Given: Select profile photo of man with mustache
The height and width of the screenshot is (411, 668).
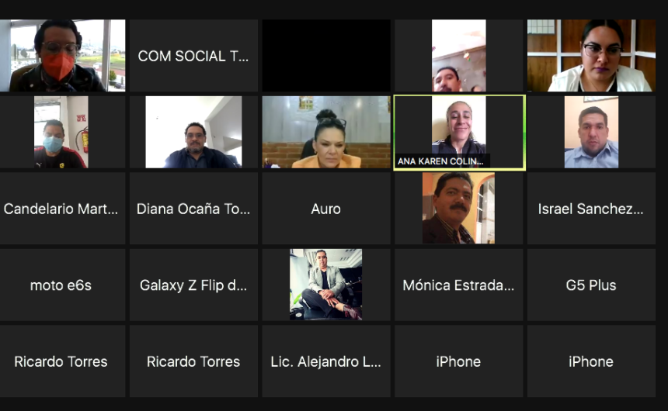Looking at the screenshot, I should click(x=458, y=208).
